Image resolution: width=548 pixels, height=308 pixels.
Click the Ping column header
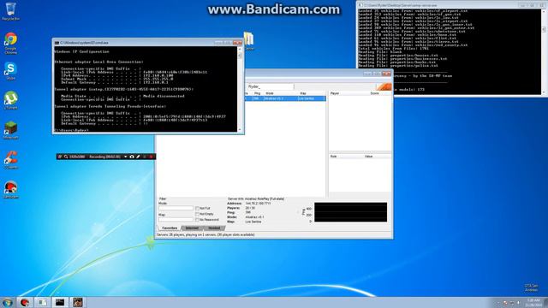click(258, 93)
